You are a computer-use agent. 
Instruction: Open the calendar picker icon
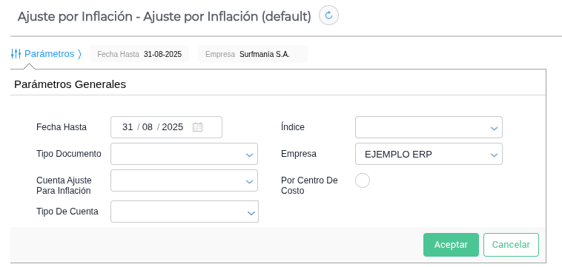[197, 127]
